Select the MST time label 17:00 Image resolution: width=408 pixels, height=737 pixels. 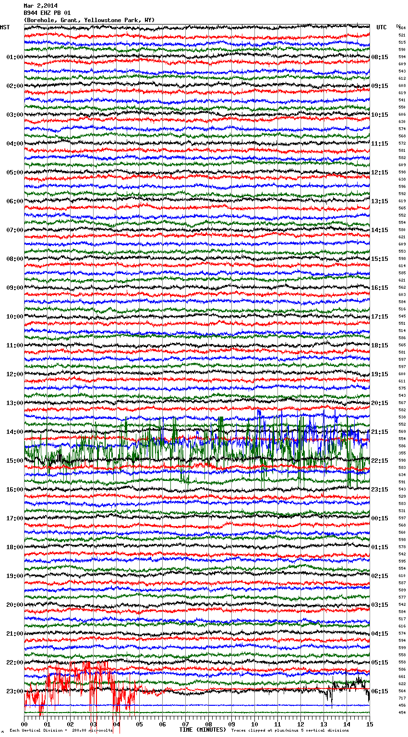[x=15, y=518]
